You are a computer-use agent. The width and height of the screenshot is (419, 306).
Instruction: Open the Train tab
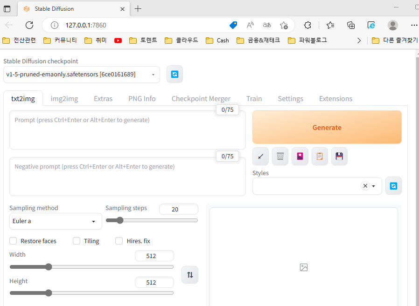point(254,99)
